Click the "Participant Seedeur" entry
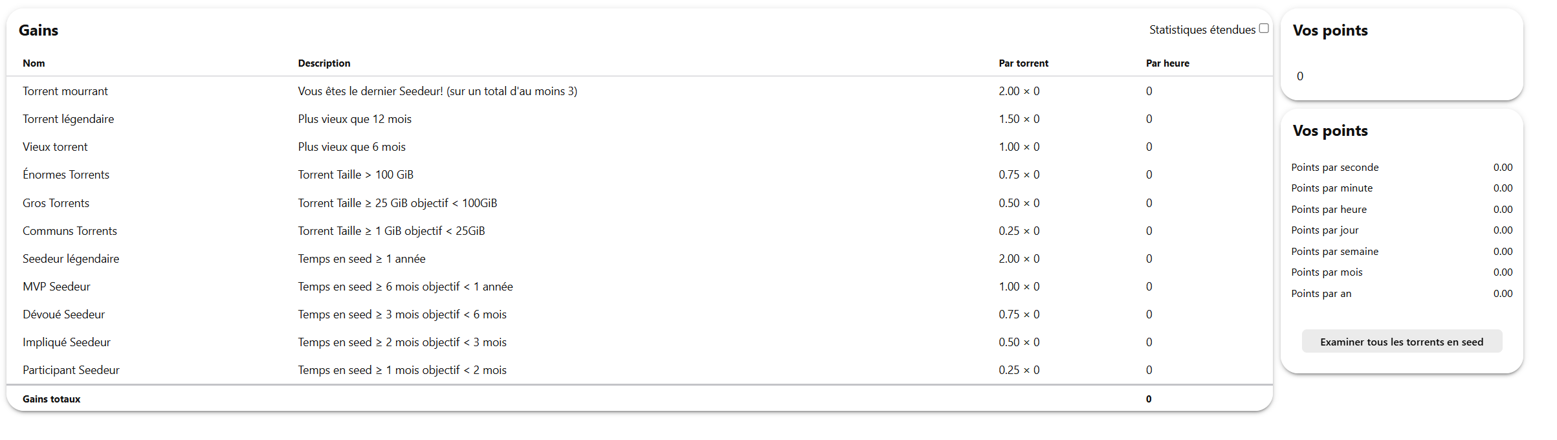This screenshot has height=440, width=1557. (x=71, y=370)
